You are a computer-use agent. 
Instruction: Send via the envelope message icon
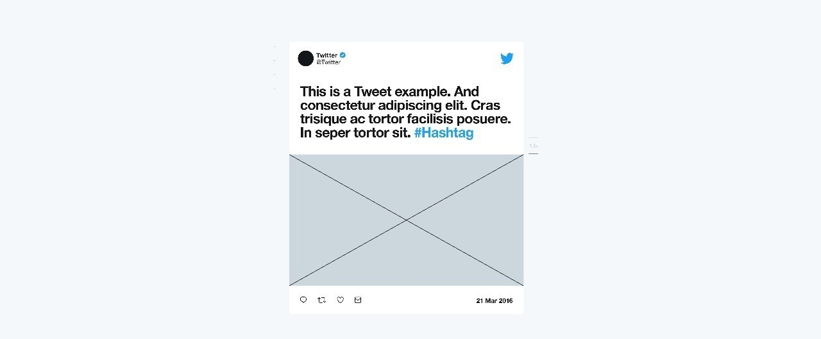coord(358,300)
